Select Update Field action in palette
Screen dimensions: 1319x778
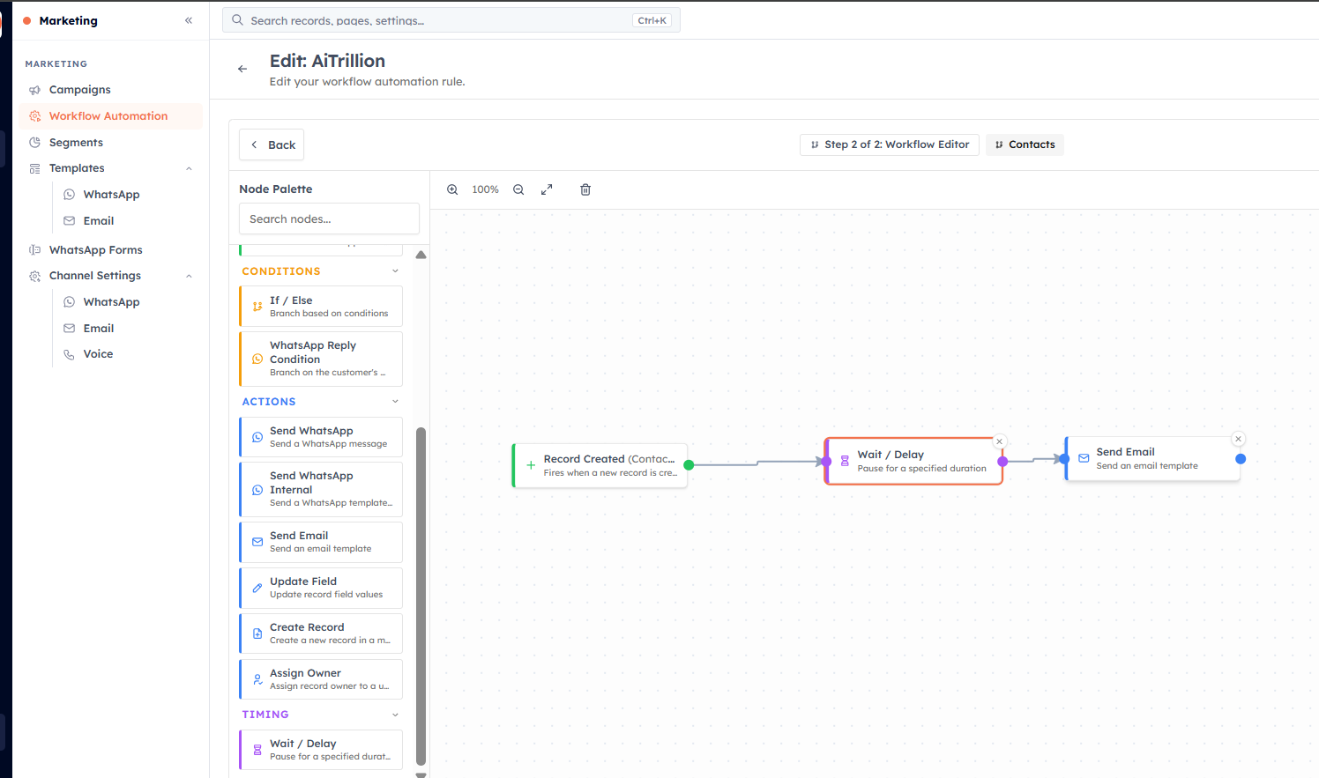[x=321, y=588]
